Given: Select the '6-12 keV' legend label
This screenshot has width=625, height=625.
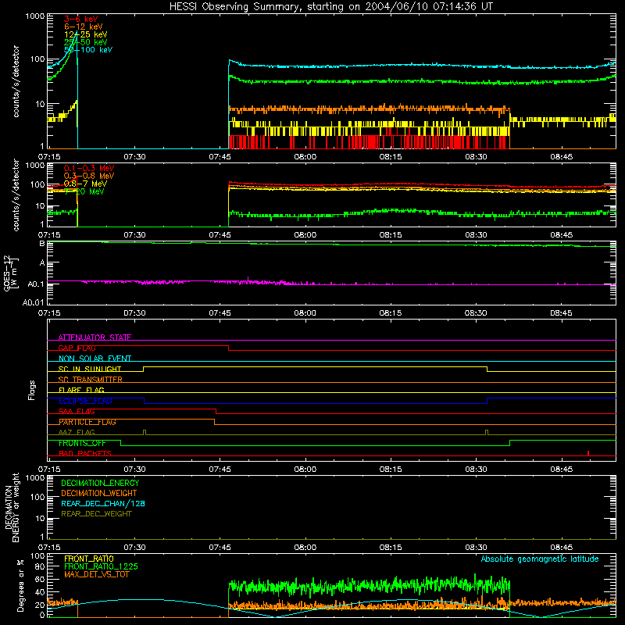Looking at the screenshot, I should click(x=83, y=27).
